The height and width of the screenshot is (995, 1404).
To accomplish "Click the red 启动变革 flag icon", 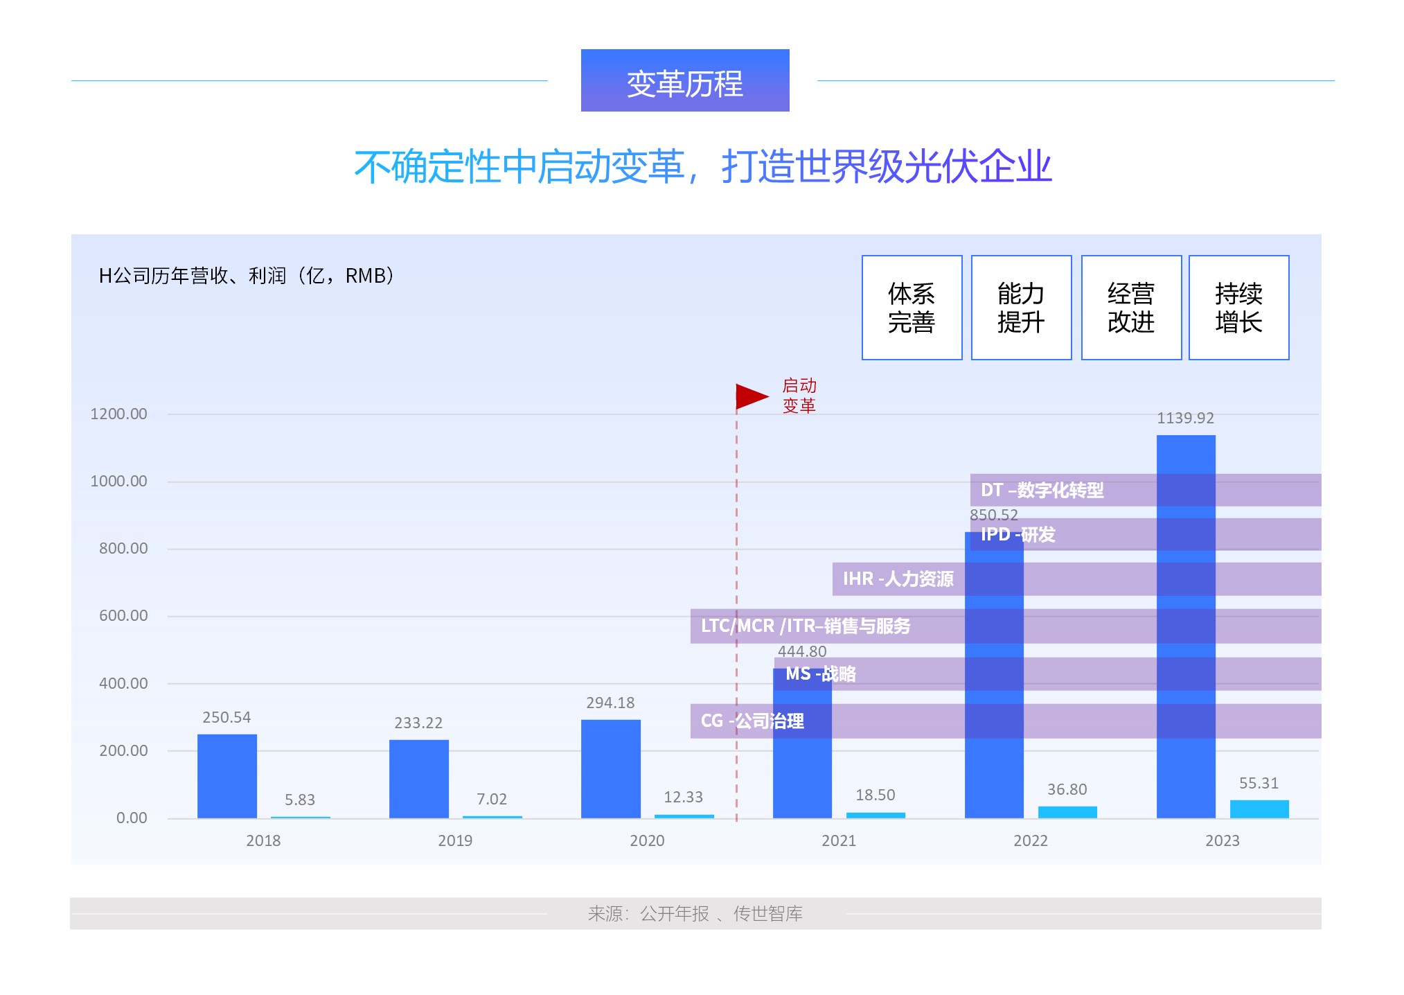I will pyautogui.click(x=752, y=397).
